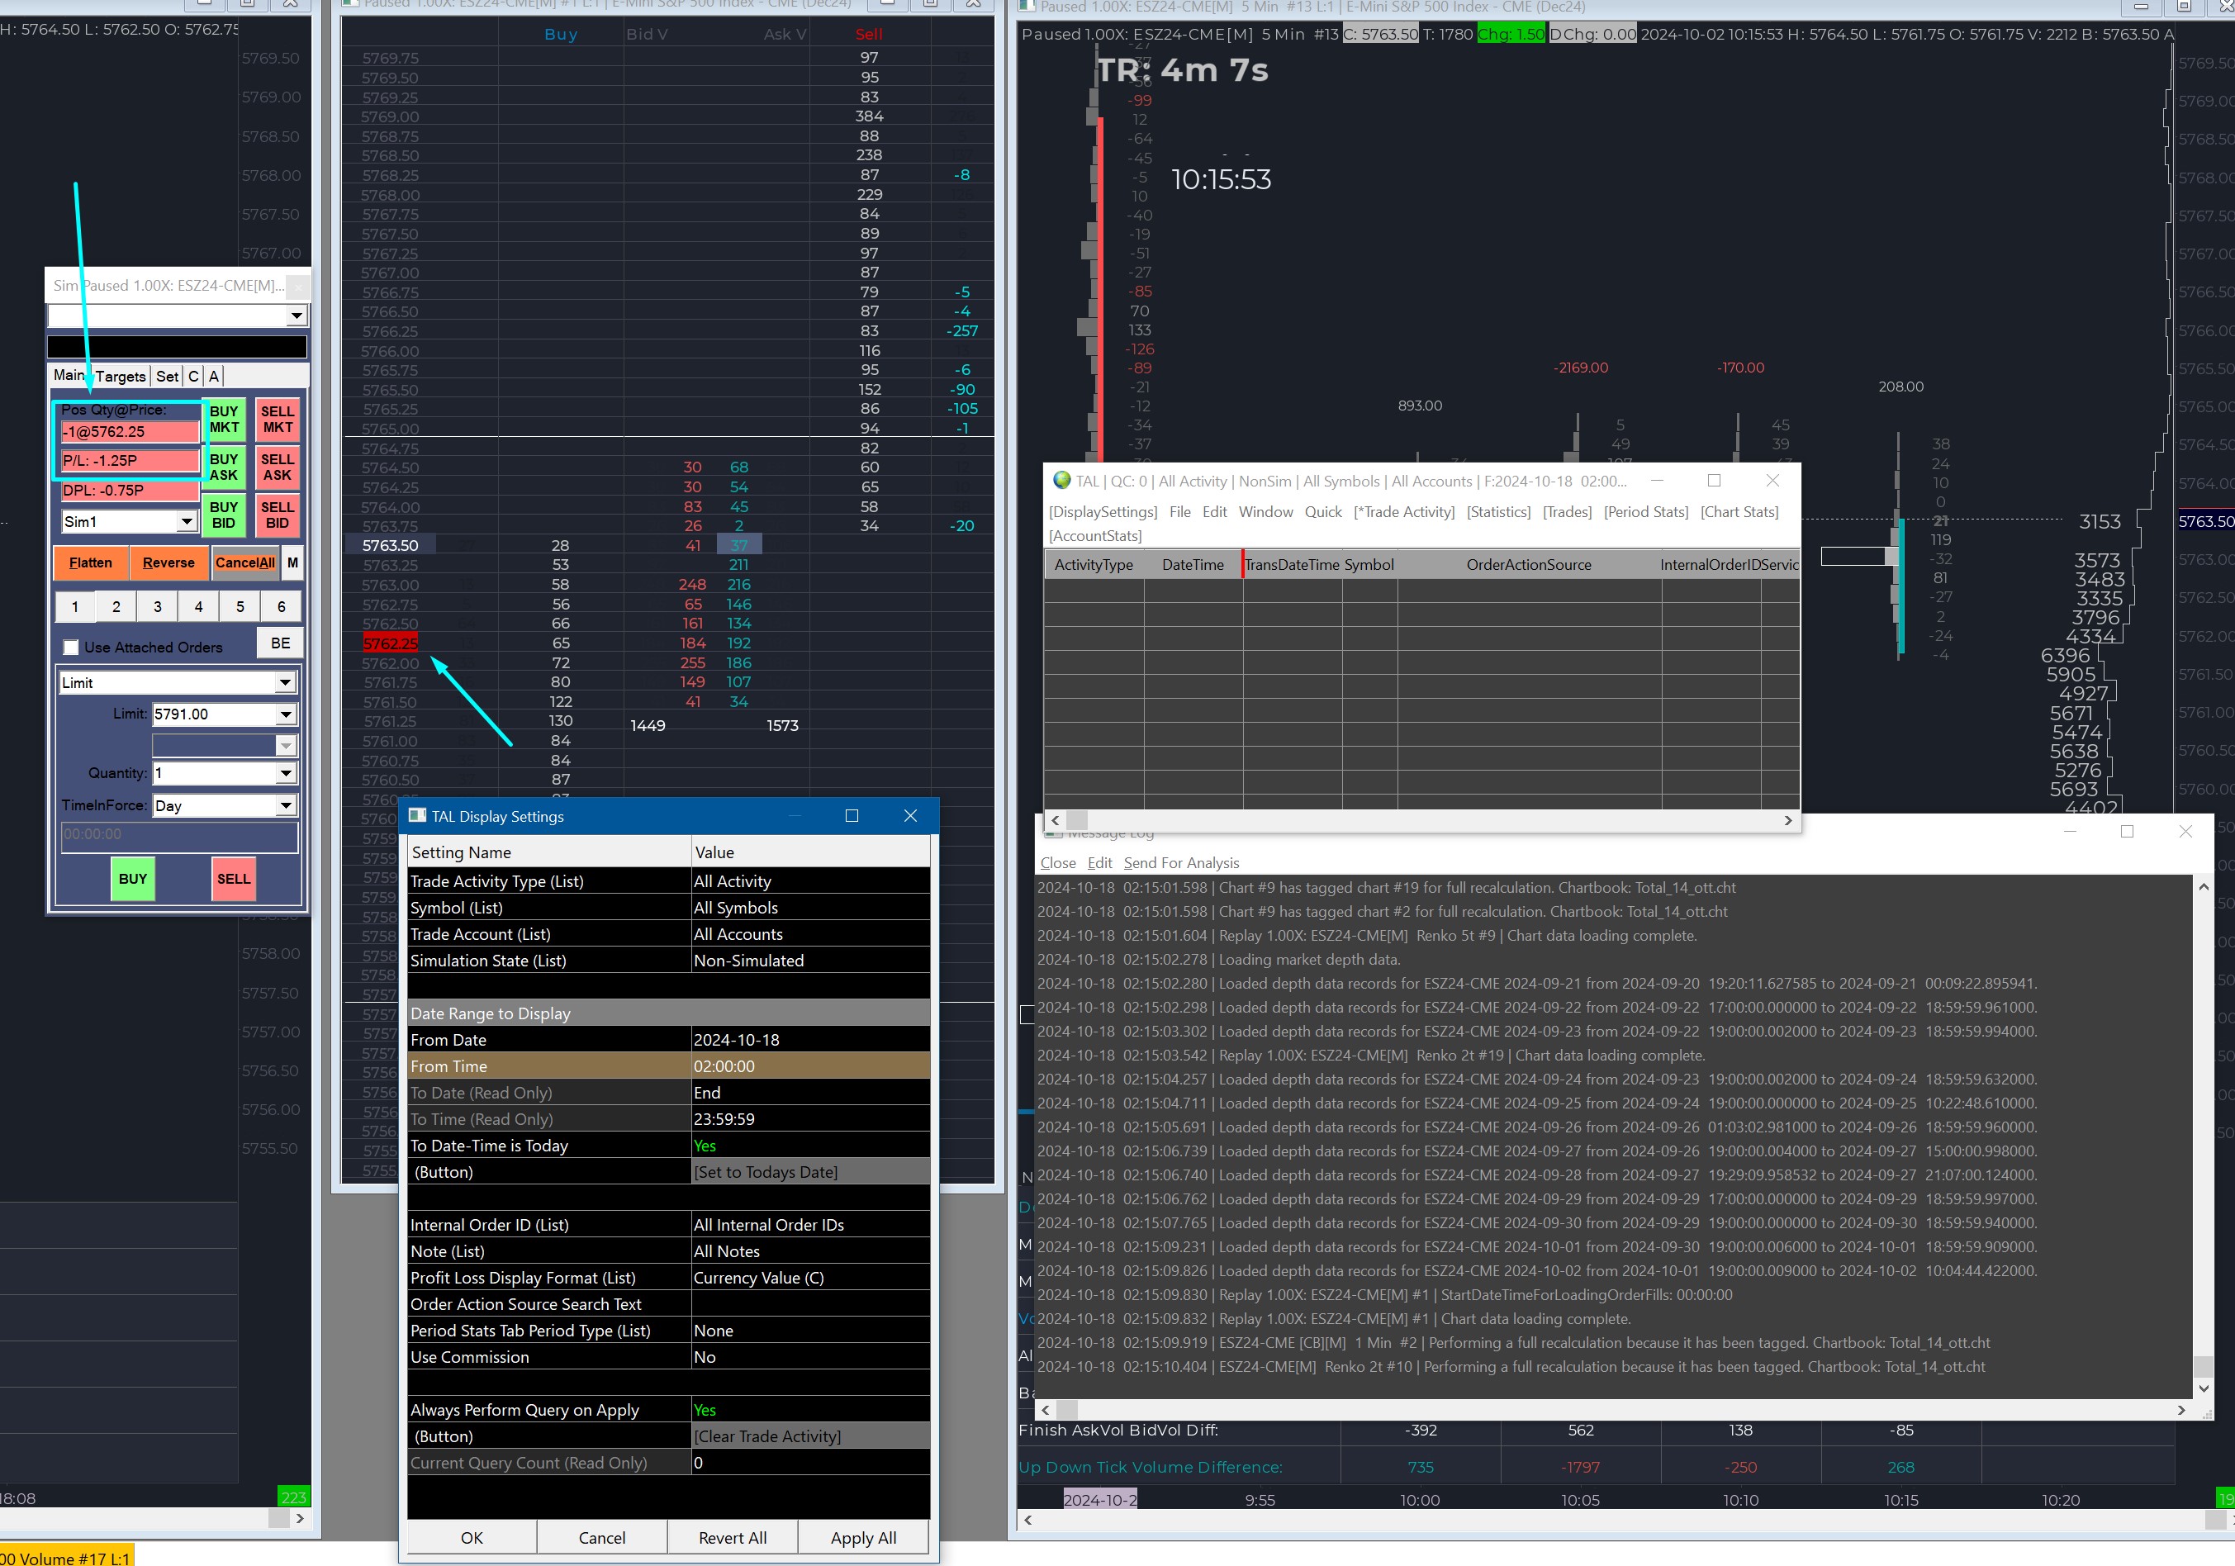Maximize the TAL Display Settings window
2235x1566 pixels.
point(852,815)
